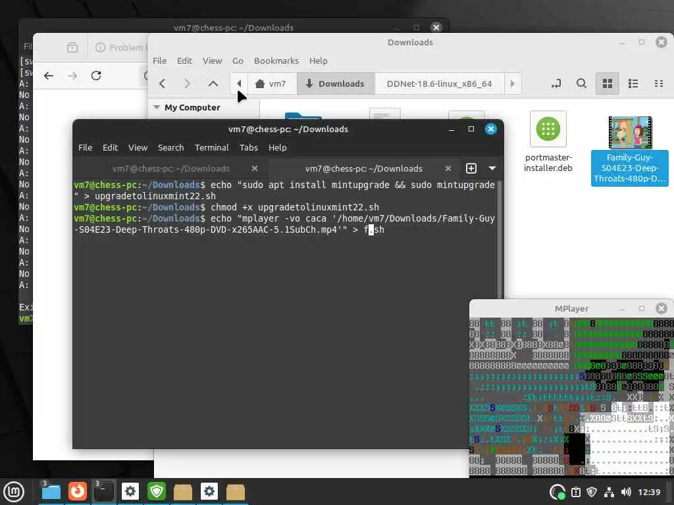The width and height of the screenshot is (674, 505).
Task: Open the terminal taskbar icon
Action: tap(104, 492)
